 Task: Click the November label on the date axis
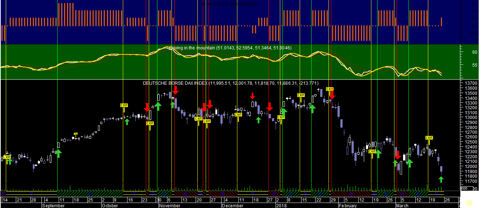[x=170, y=206]
